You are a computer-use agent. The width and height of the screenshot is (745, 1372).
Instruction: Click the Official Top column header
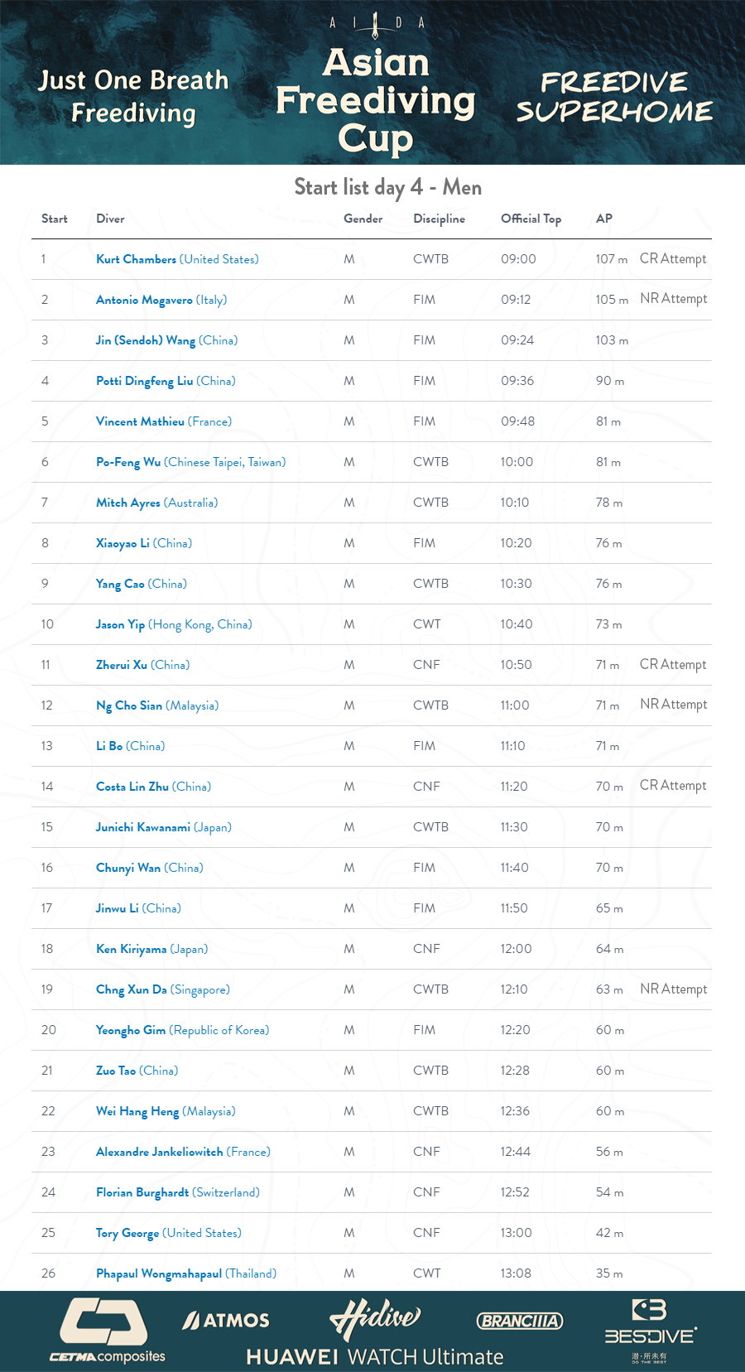coord(531,219)
